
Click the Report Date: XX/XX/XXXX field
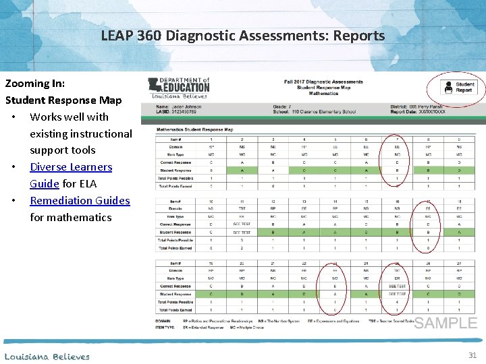(x=418, y=112)
